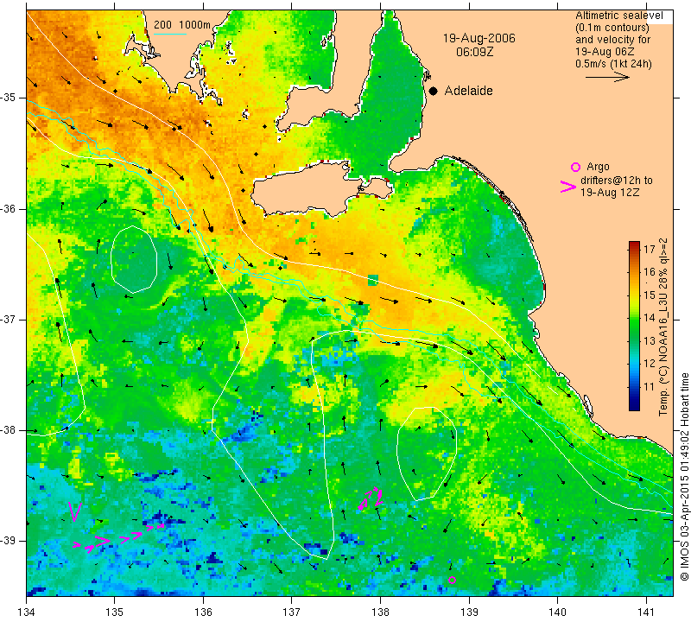The height and width of the screenshot is (622, 691).
Task: Click the '0.5m/s (1kt 24h)' text
Action: [x=613, y=63]
